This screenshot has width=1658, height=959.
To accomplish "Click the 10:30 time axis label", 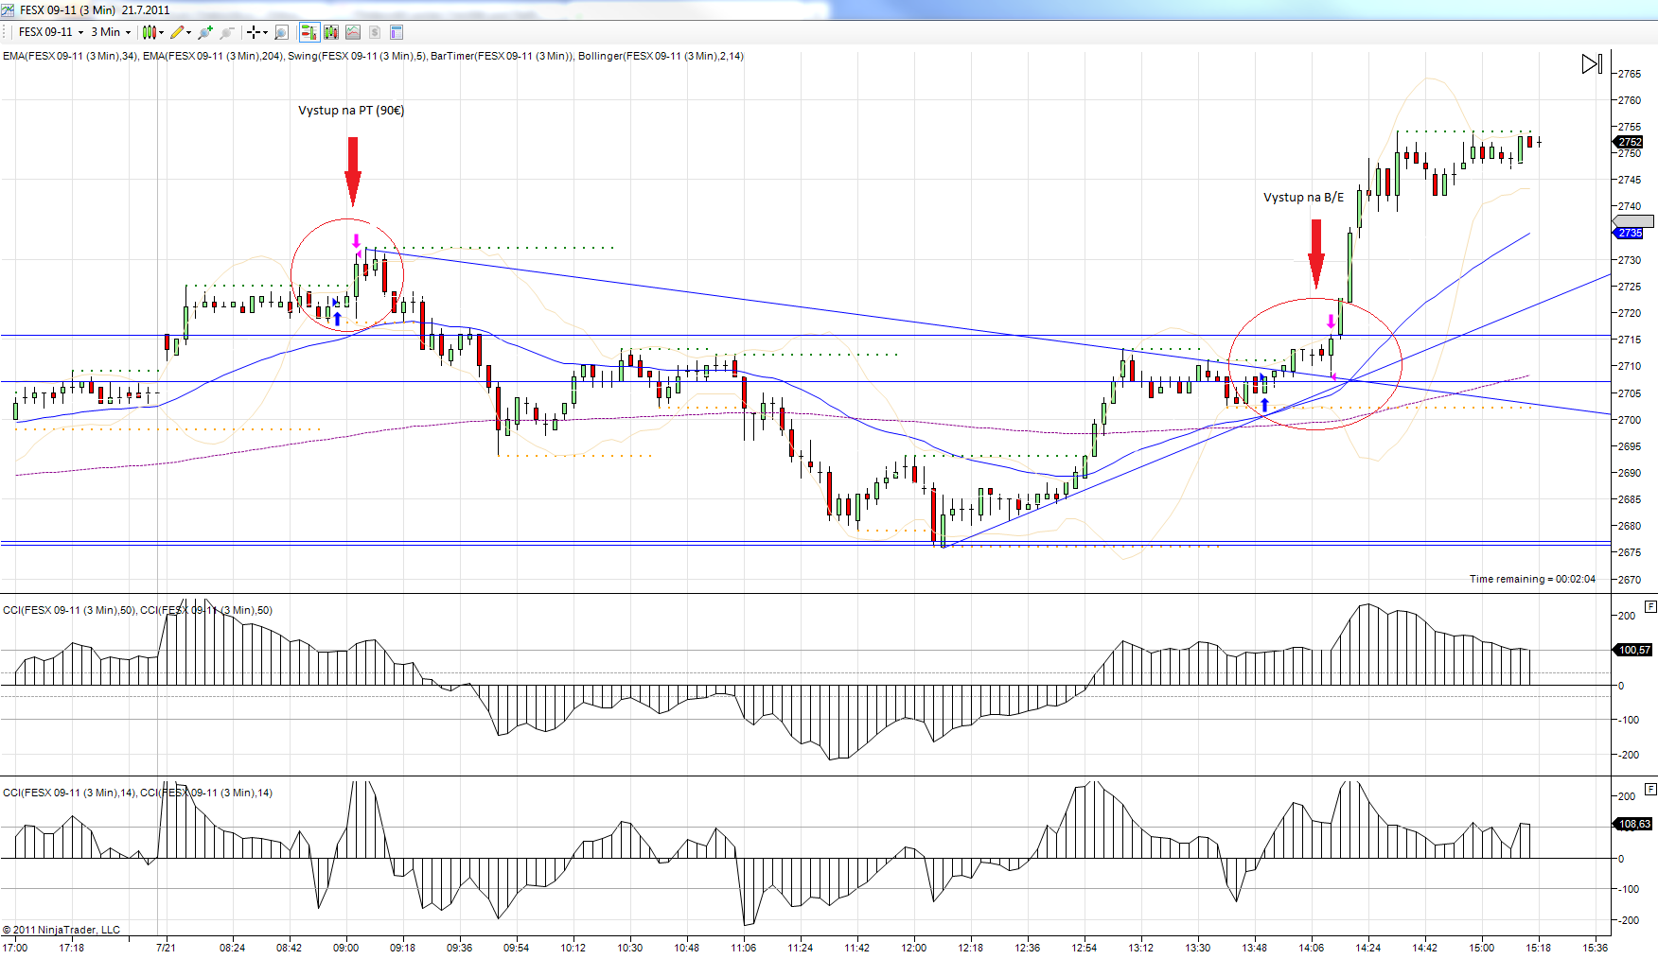I will click(x=629, y=948).
